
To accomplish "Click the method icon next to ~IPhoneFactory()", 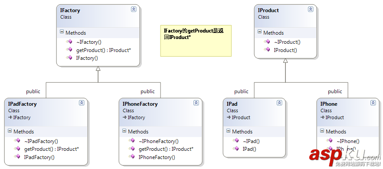I will coord(132,140).
